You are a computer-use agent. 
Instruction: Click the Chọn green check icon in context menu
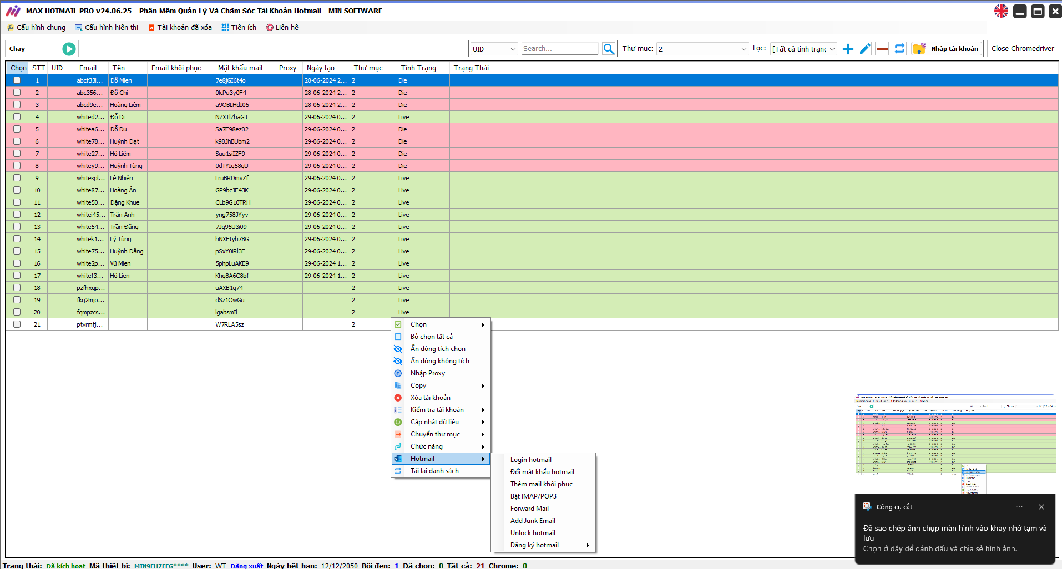(x=398, y=324)
